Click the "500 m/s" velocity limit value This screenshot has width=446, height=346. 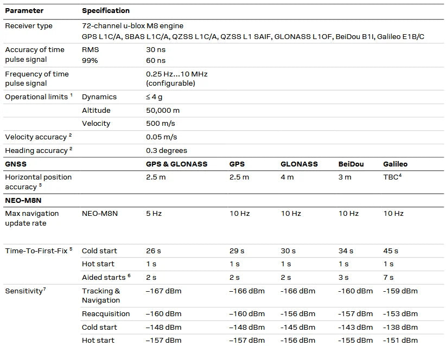(x=161, y=124)
